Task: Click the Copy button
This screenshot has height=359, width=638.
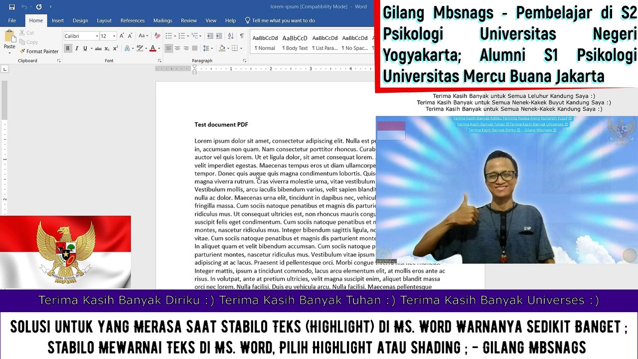Action: pos(28,42)
